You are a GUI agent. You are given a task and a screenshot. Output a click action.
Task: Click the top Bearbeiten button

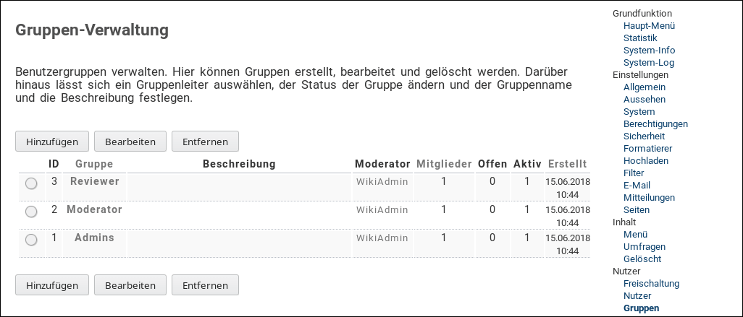coord(130,141)
